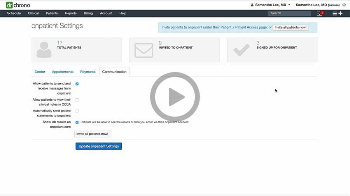
Task: Click the TOTAL PATIENTS label
Action: 69,48
